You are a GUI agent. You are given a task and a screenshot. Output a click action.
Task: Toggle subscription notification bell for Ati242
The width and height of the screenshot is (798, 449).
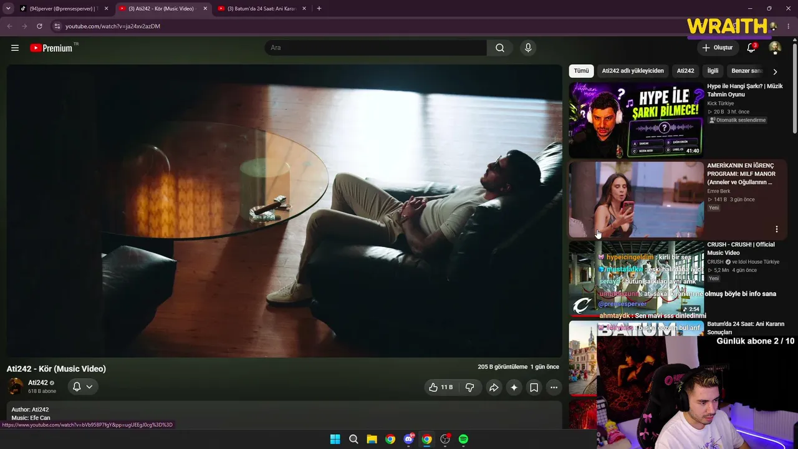[82, 387]
